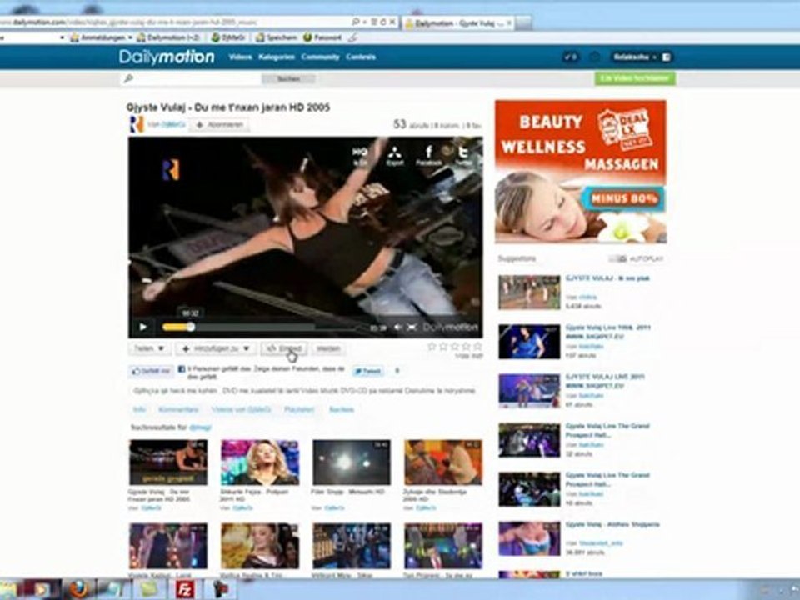Mute the video via the speaker icon
Image resolution: width=800 pixels, height=600 pixels.
click(x=398, y=327)
